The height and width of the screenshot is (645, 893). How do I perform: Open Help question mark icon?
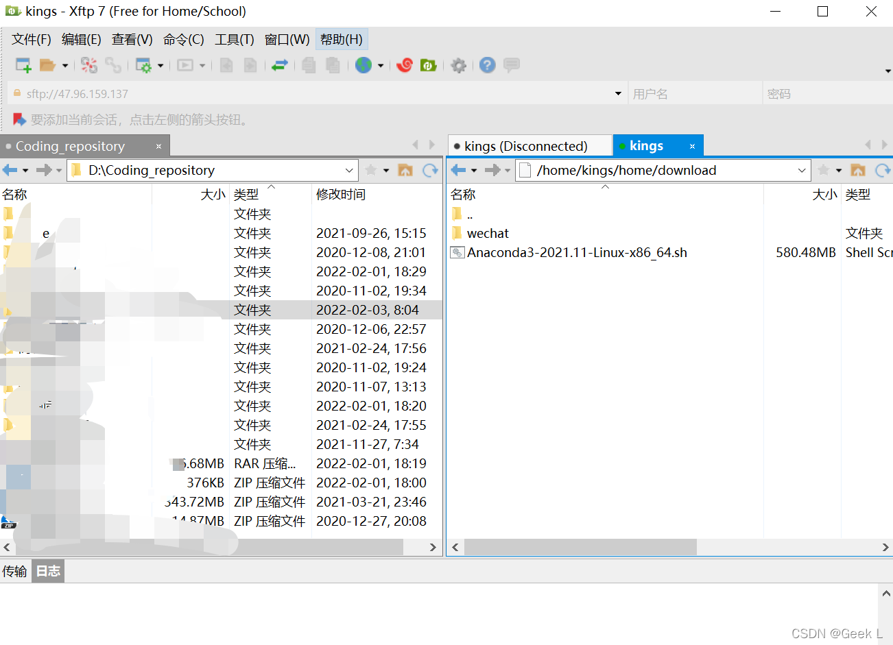488,65
